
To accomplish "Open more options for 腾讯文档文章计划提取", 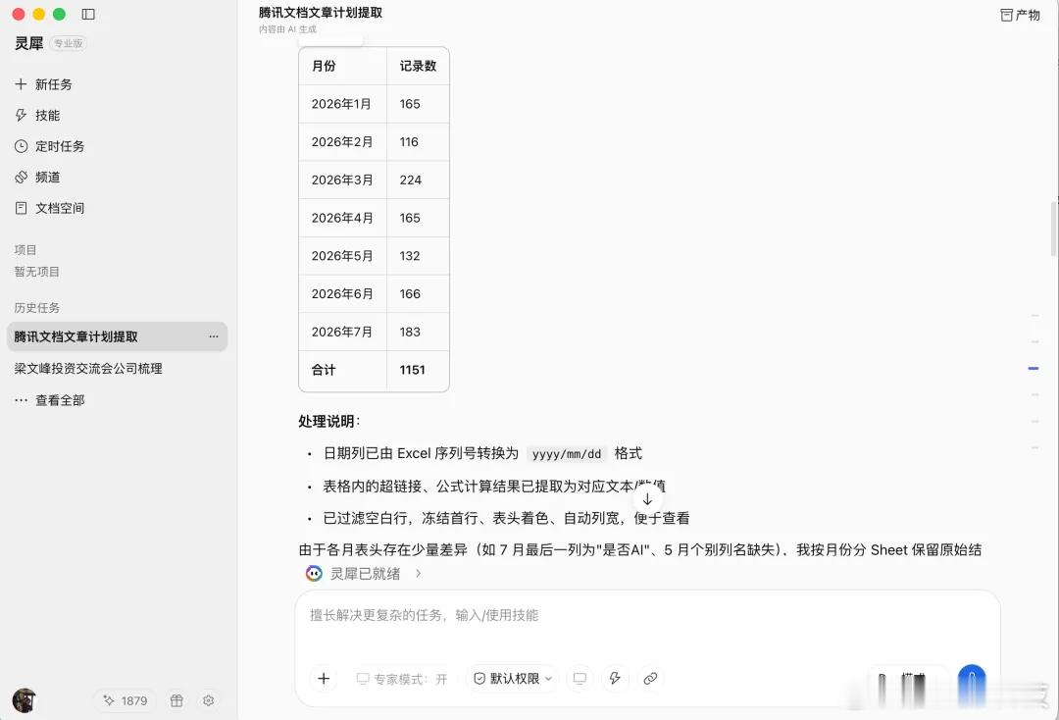I will point(214,336).
